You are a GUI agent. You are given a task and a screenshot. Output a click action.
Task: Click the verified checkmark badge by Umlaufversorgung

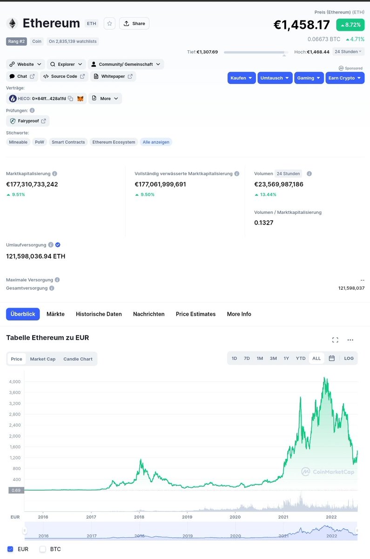58,245
